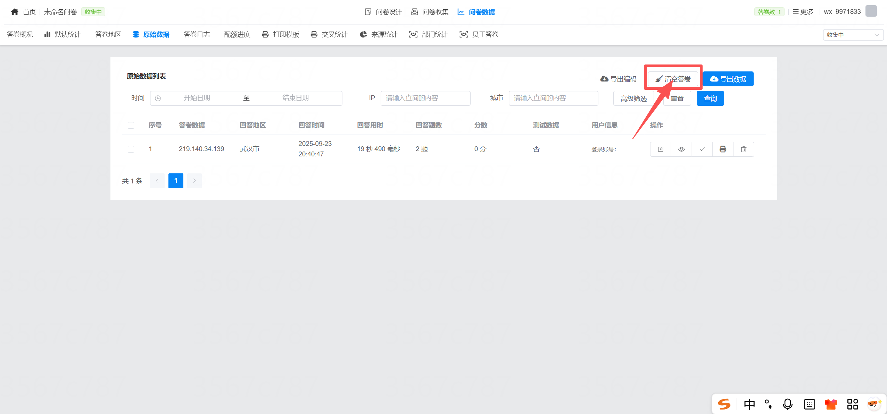Switch to the 答卷日志 tab
The height and width of the screenshot is (414, 887).
click(197, 34)
